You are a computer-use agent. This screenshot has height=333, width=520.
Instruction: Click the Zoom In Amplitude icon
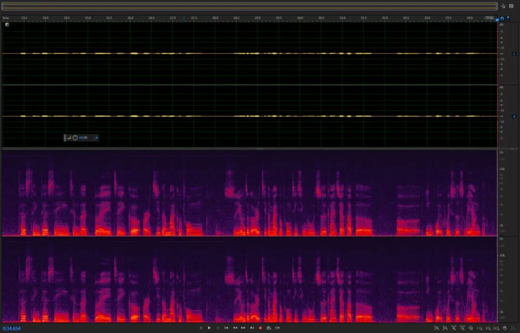(436, 328)
